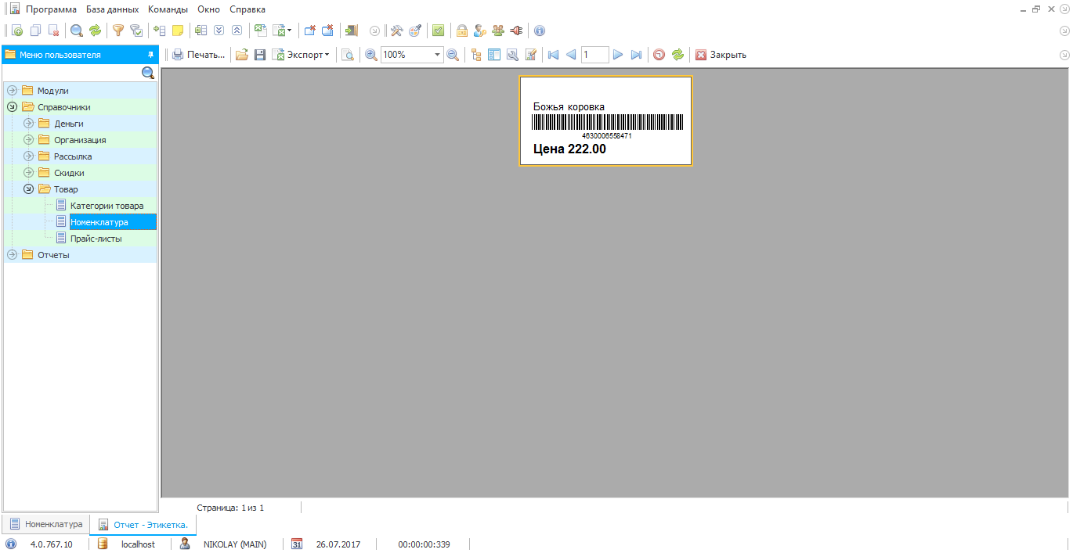Image resolution: width=1073 pixels, height=553 pixels.
Task: Click the localhost entry in the status bar
Action: tap(138, 544)
